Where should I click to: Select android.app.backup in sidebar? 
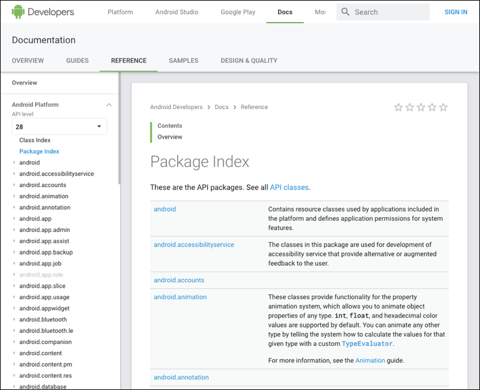point(46,253)
